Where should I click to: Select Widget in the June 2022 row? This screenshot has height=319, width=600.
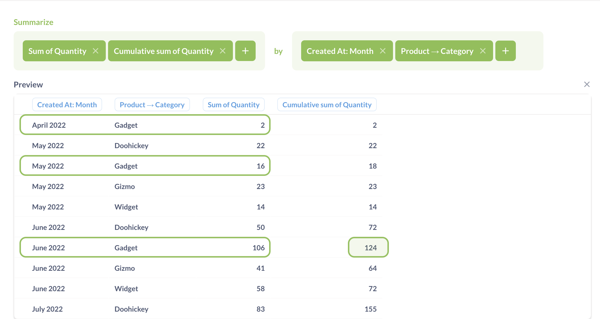[x=126, y=289]
